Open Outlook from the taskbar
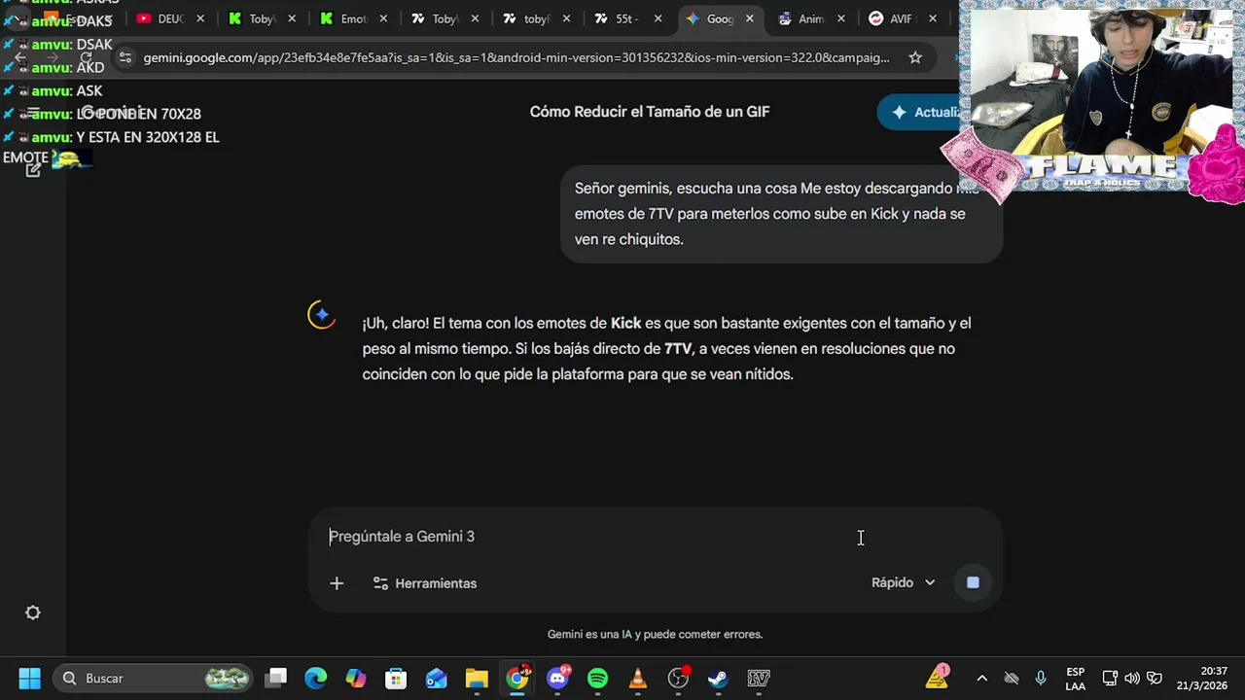 coord(436,678)
